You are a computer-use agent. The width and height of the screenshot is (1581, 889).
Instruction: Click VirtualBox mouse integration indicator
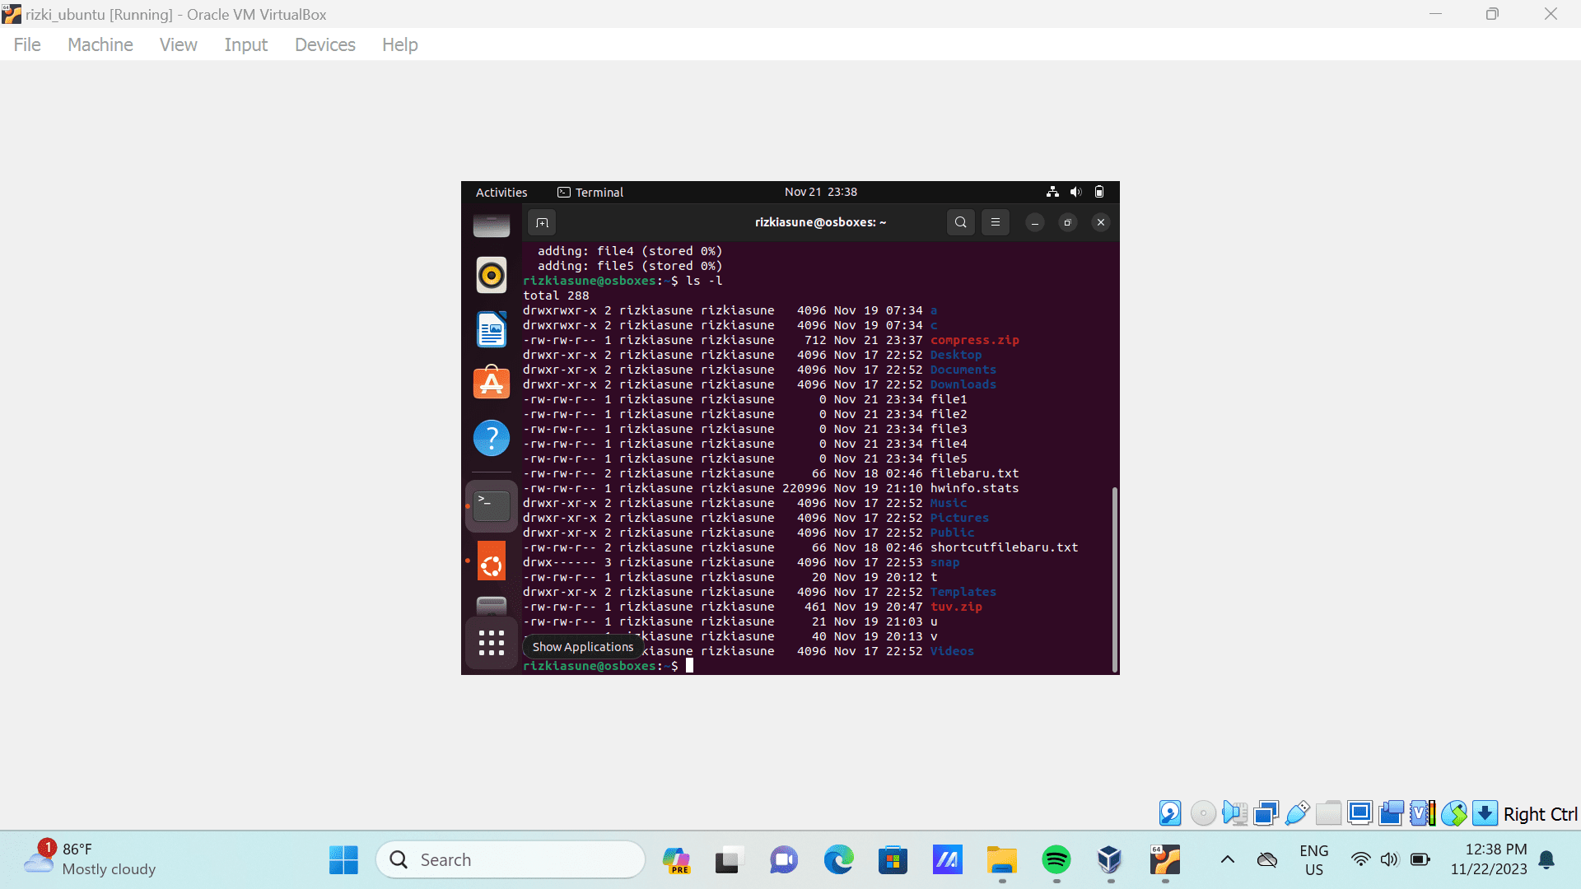(x=1453, y=813)
